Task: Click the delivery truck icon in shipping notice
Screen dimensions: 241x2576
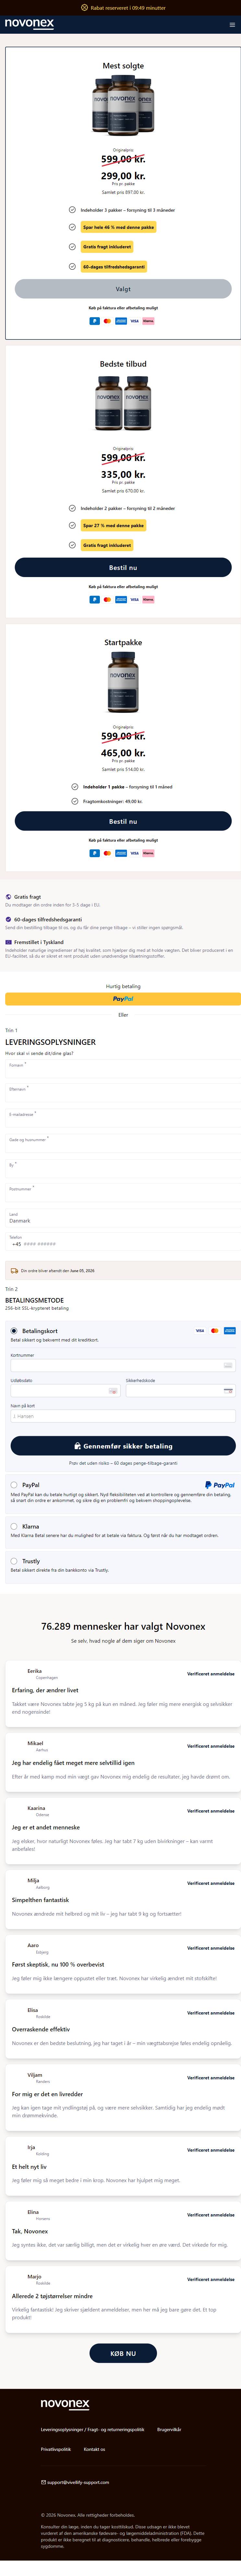Action: pos(14,1271)
